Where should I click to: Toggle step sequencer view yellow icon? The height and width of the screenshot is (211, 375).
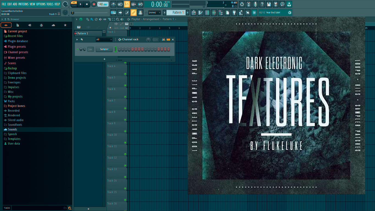[x=168, y=40]
